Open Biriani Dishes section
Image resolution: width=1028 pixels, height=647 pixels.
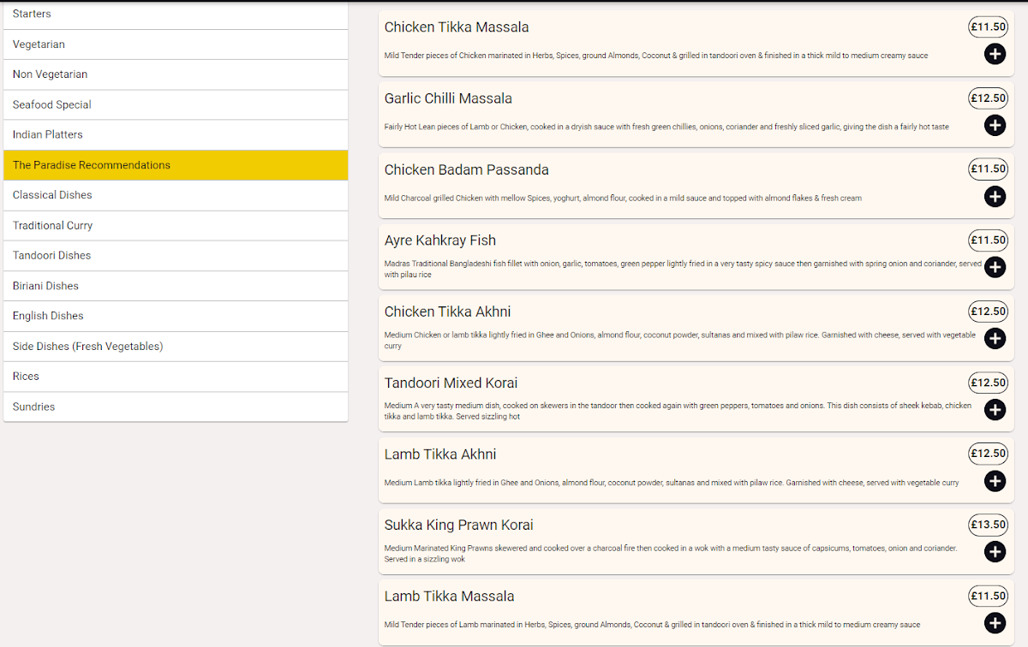click(176, 286)
